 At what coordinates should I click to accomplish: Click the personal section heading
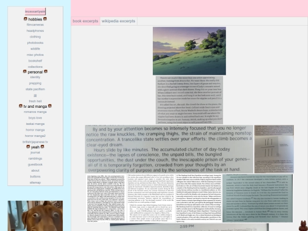click(x=35, y=72)
